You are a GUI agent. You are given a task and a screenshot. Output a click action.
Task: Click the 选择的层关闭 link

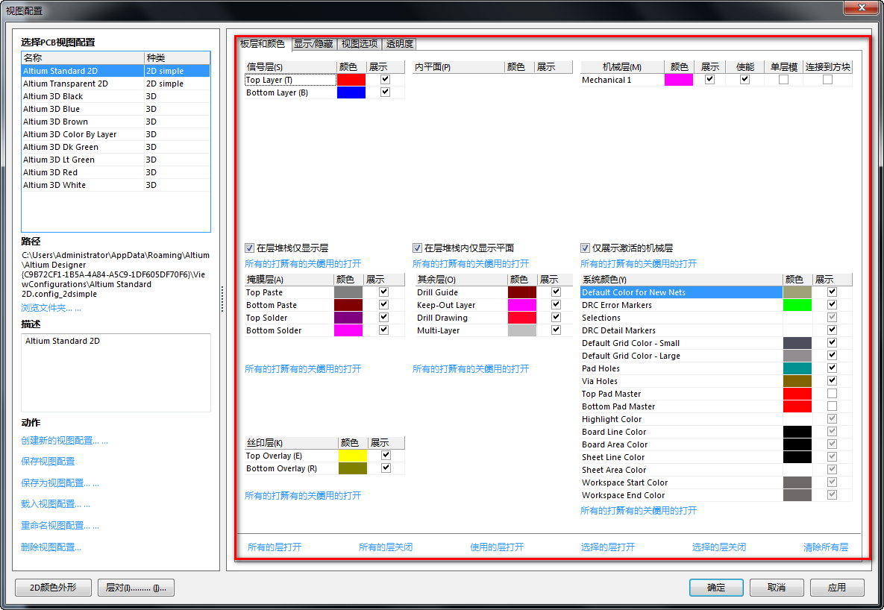(x=719, y=547)
